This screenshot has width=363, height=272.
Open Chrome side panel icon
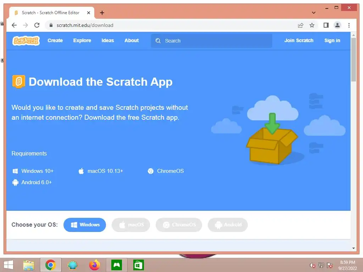(x=326, y=25)
